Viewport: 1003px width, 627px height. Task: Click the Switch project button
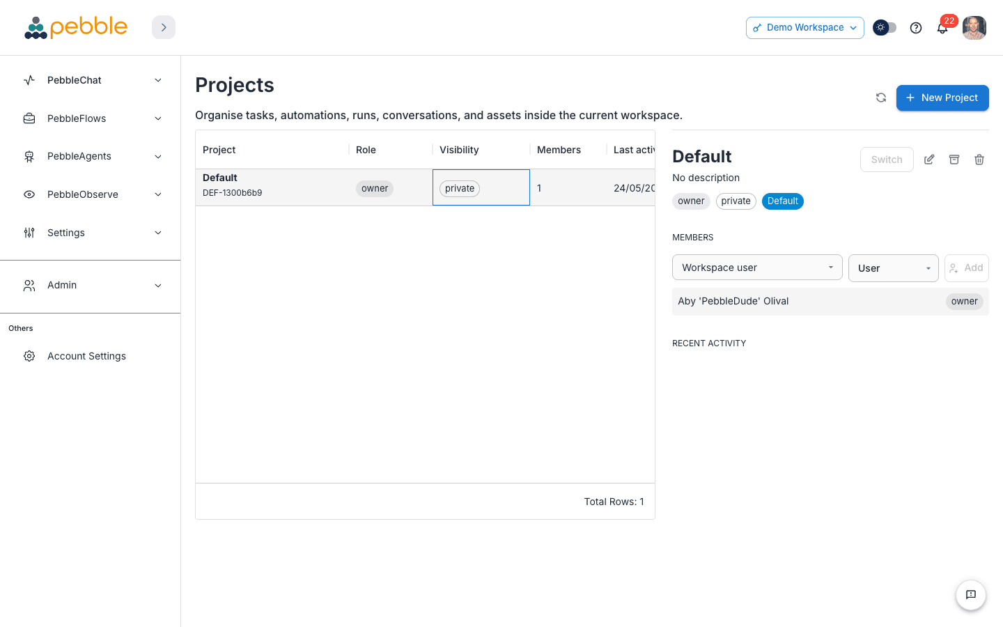pyautogui.click(x=887, y=160)
